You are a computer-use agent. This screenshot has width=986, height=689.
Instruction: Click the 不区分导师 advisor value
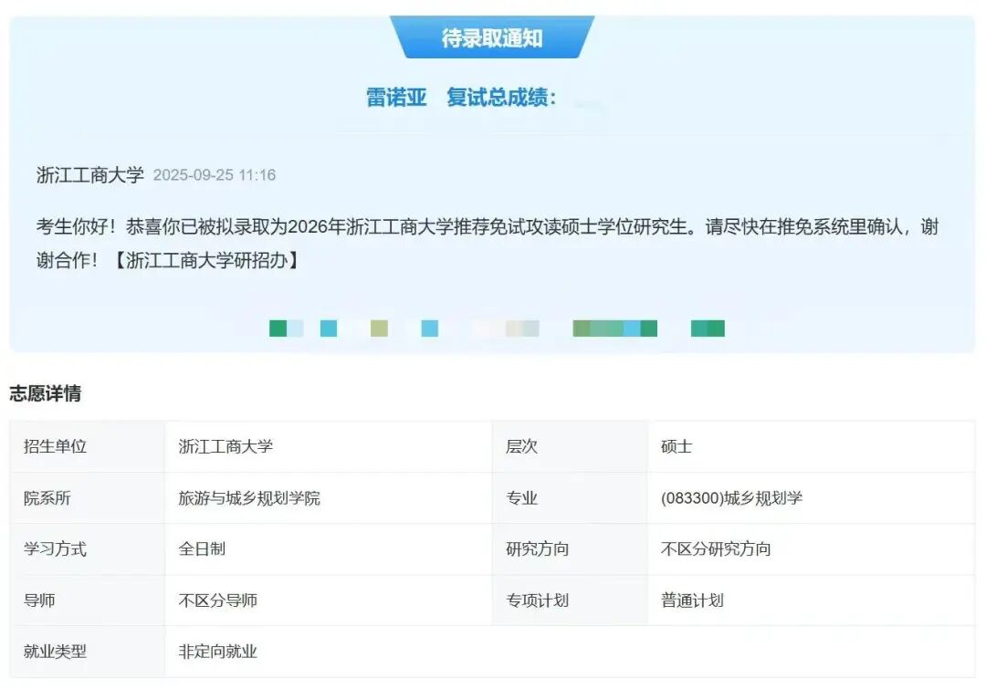[217, 600]
